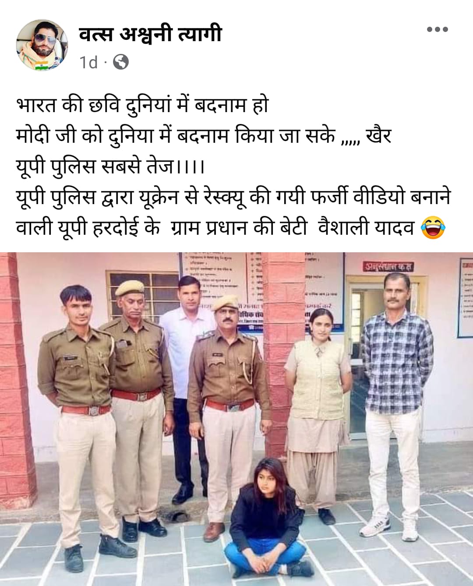Click the man in checkered shirt
This screenshot has width=473, height=586.
[397, 385]
